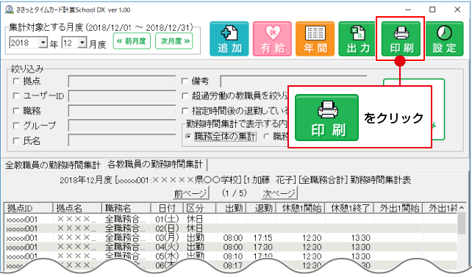Enable the 備考 filter checkbox

(185, 81)
